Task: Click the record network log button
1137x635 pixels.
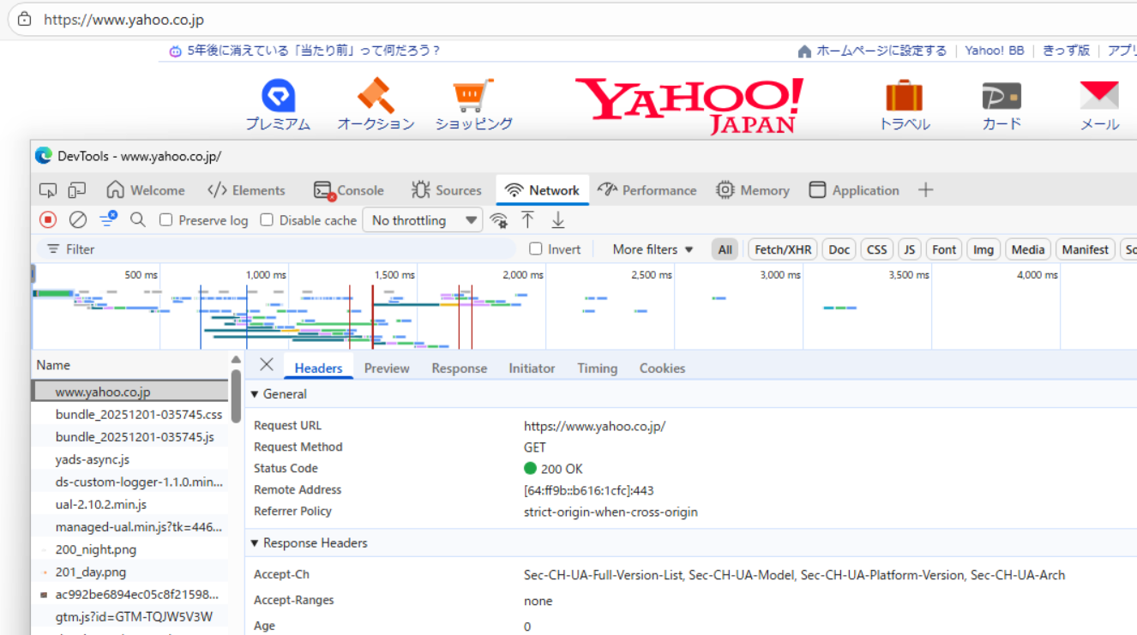Action: coord(48,220)
